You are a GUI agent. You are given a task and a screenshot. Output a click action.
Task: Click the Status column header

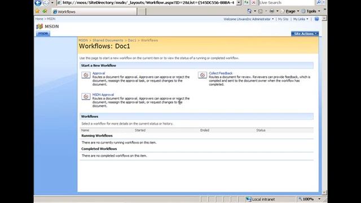click(x=261, y=130)
